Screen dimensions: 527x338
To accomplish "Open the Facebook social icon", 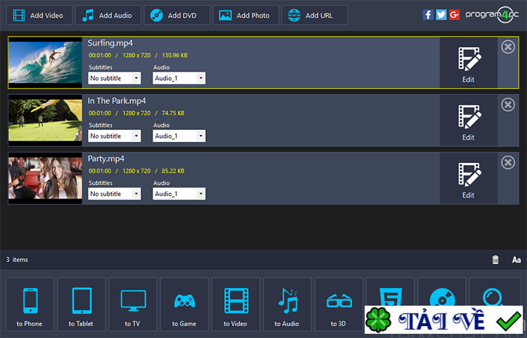I will (428, 15).
